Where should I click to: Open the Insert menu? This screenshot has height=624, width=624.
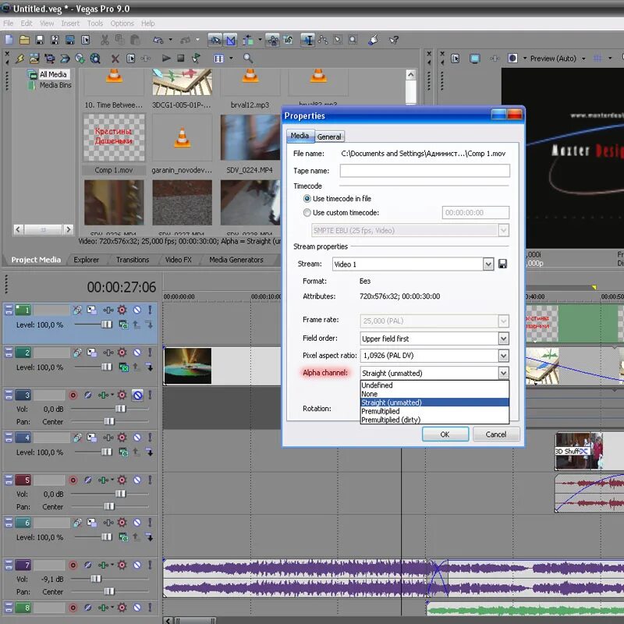tap(70, 23)
